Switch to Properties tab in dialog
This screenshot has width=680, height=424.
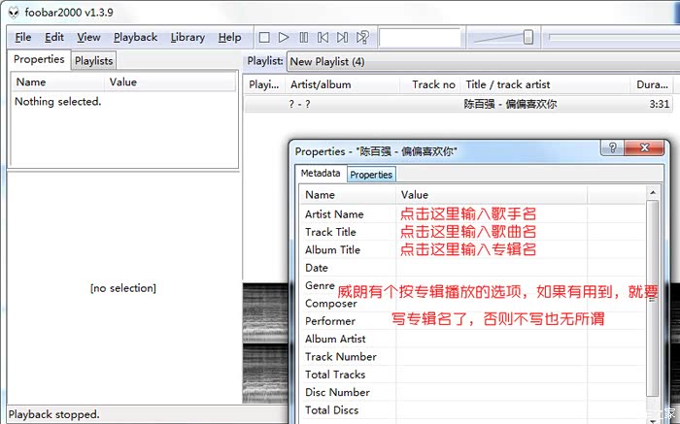point(371,175)
